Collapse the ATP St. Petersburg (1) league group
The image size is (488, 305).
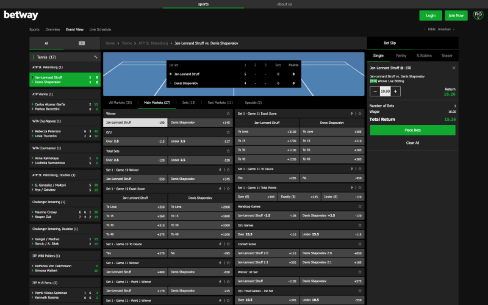(x=65, y=67)
